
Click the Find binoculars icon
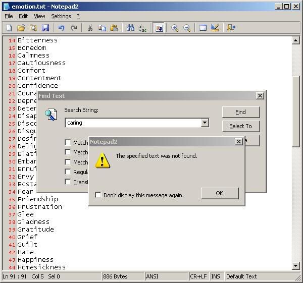[x=130, y=28]
